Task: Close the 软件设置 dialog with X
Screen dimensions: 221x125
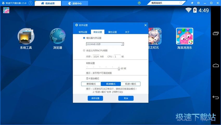Action: (x=145, y=25)
